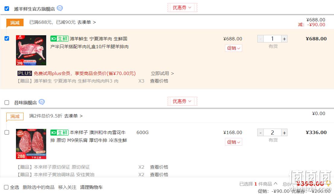Screen dimensions: 334x194
Task: Open chat icon next to 滩羊鲜生官方旗舰店
Action: (60, 8)
